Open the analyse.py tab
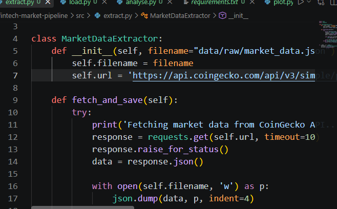The height and width of the screenshot is (209, 337). (141, 3)
